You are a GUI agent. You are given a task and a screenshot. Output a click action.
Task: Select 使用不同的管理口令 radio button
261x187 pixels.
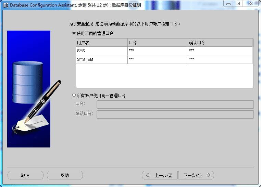pyautogui.click(x=74, y=33)
